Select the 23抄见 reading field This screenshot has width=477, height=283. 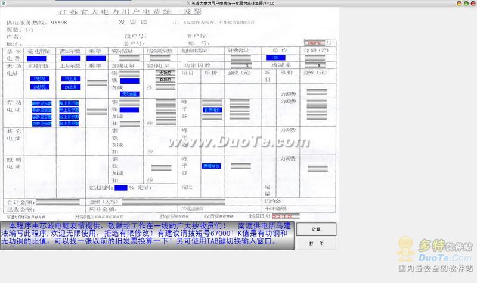point(39,79)
